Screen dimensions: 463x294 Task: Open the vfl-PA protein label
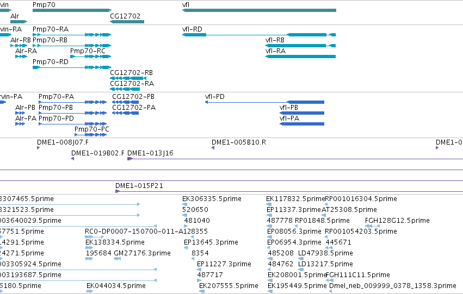click(289, 118)
